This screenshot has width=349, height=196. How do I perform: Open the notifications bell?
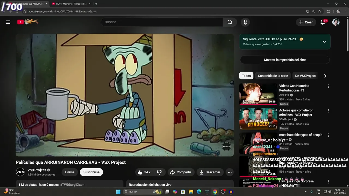(323, 22)
